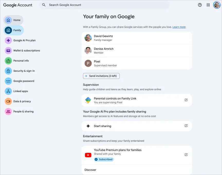Open Home in the sidebar
The width and height of the screenshot is (222, 175).
[13, 20]
